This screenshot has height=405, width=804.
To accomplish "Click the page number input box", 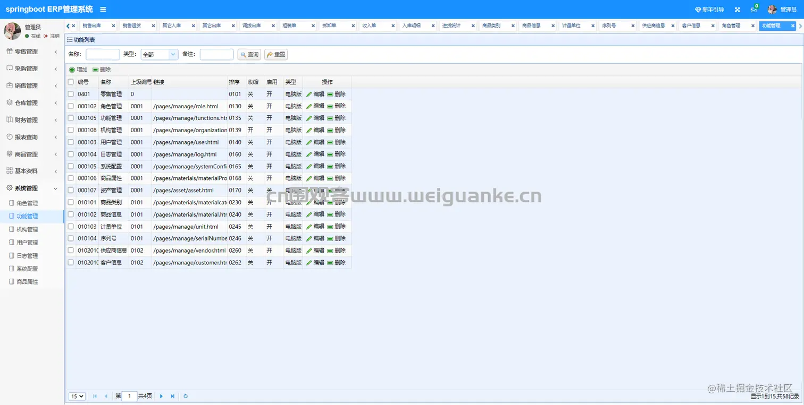I will 129,396.
